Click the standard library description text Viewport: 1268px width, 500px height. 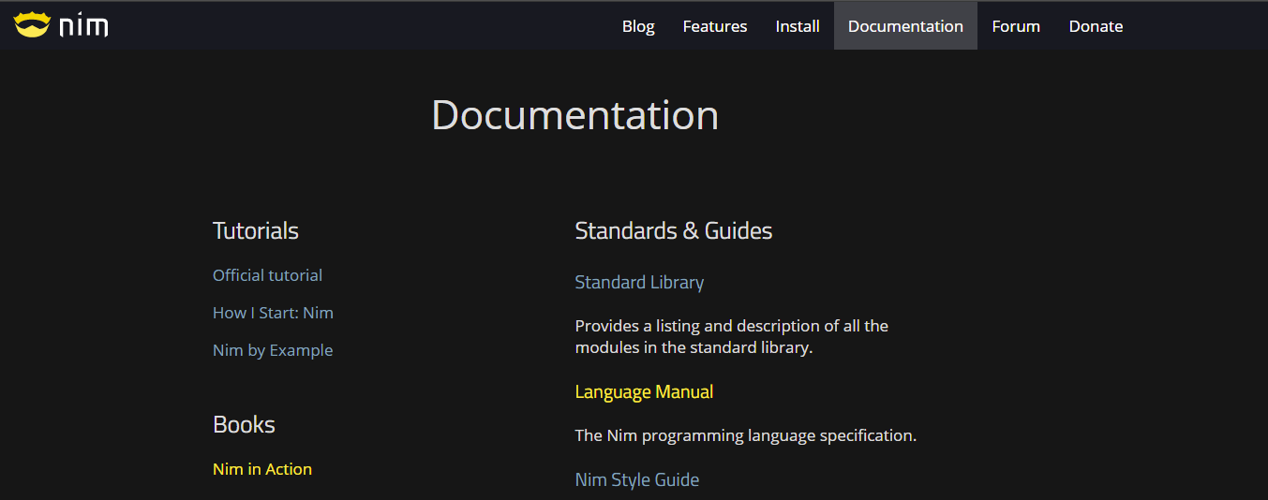point(731,337)
